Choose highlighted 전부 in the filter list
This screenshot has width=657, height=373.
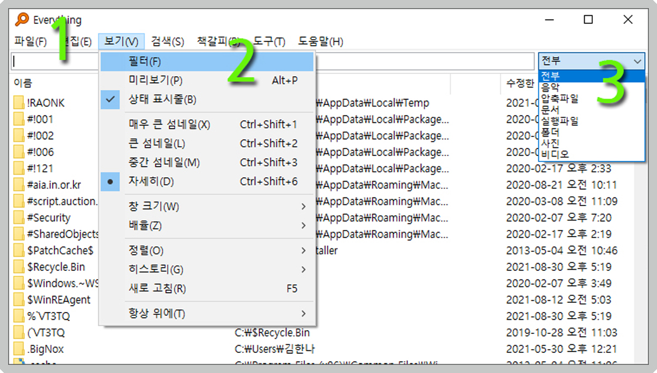pyautogui.click(x=592, y=76)
